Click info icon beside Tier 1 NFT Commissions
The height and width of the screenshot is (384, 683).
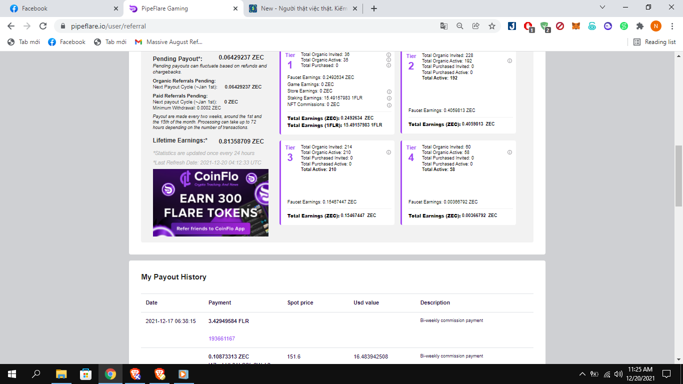click(x=388, y=105)
